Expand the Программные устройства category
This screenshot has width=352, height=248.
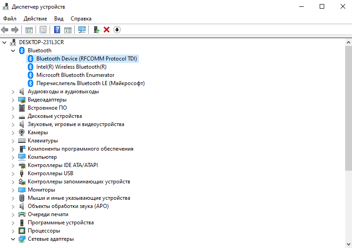tap(13, 223)
